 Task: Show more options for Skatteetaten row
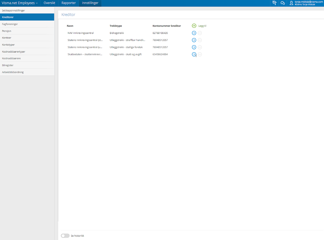pos(200,55)
